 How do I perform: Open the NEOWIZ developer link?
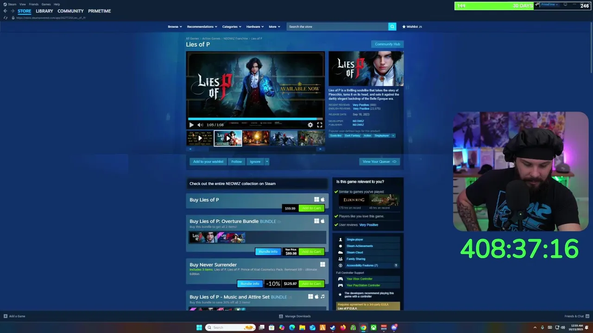tap(358, 121)
